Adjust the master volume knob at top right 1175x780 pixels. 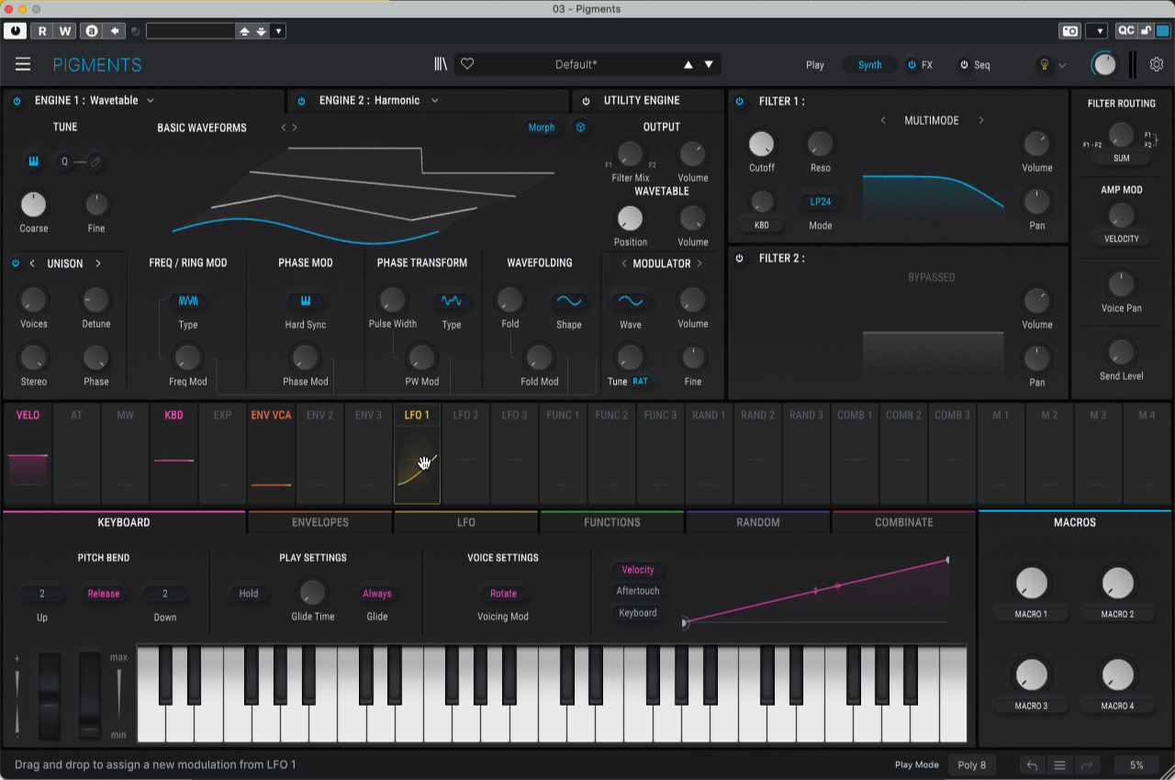1105,64
